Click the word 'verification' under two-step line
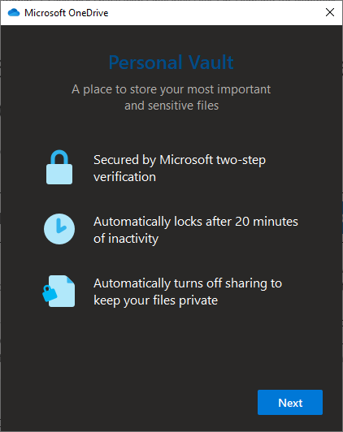The image size is (343, 432). pyautogui.click(x=124, y=177)
